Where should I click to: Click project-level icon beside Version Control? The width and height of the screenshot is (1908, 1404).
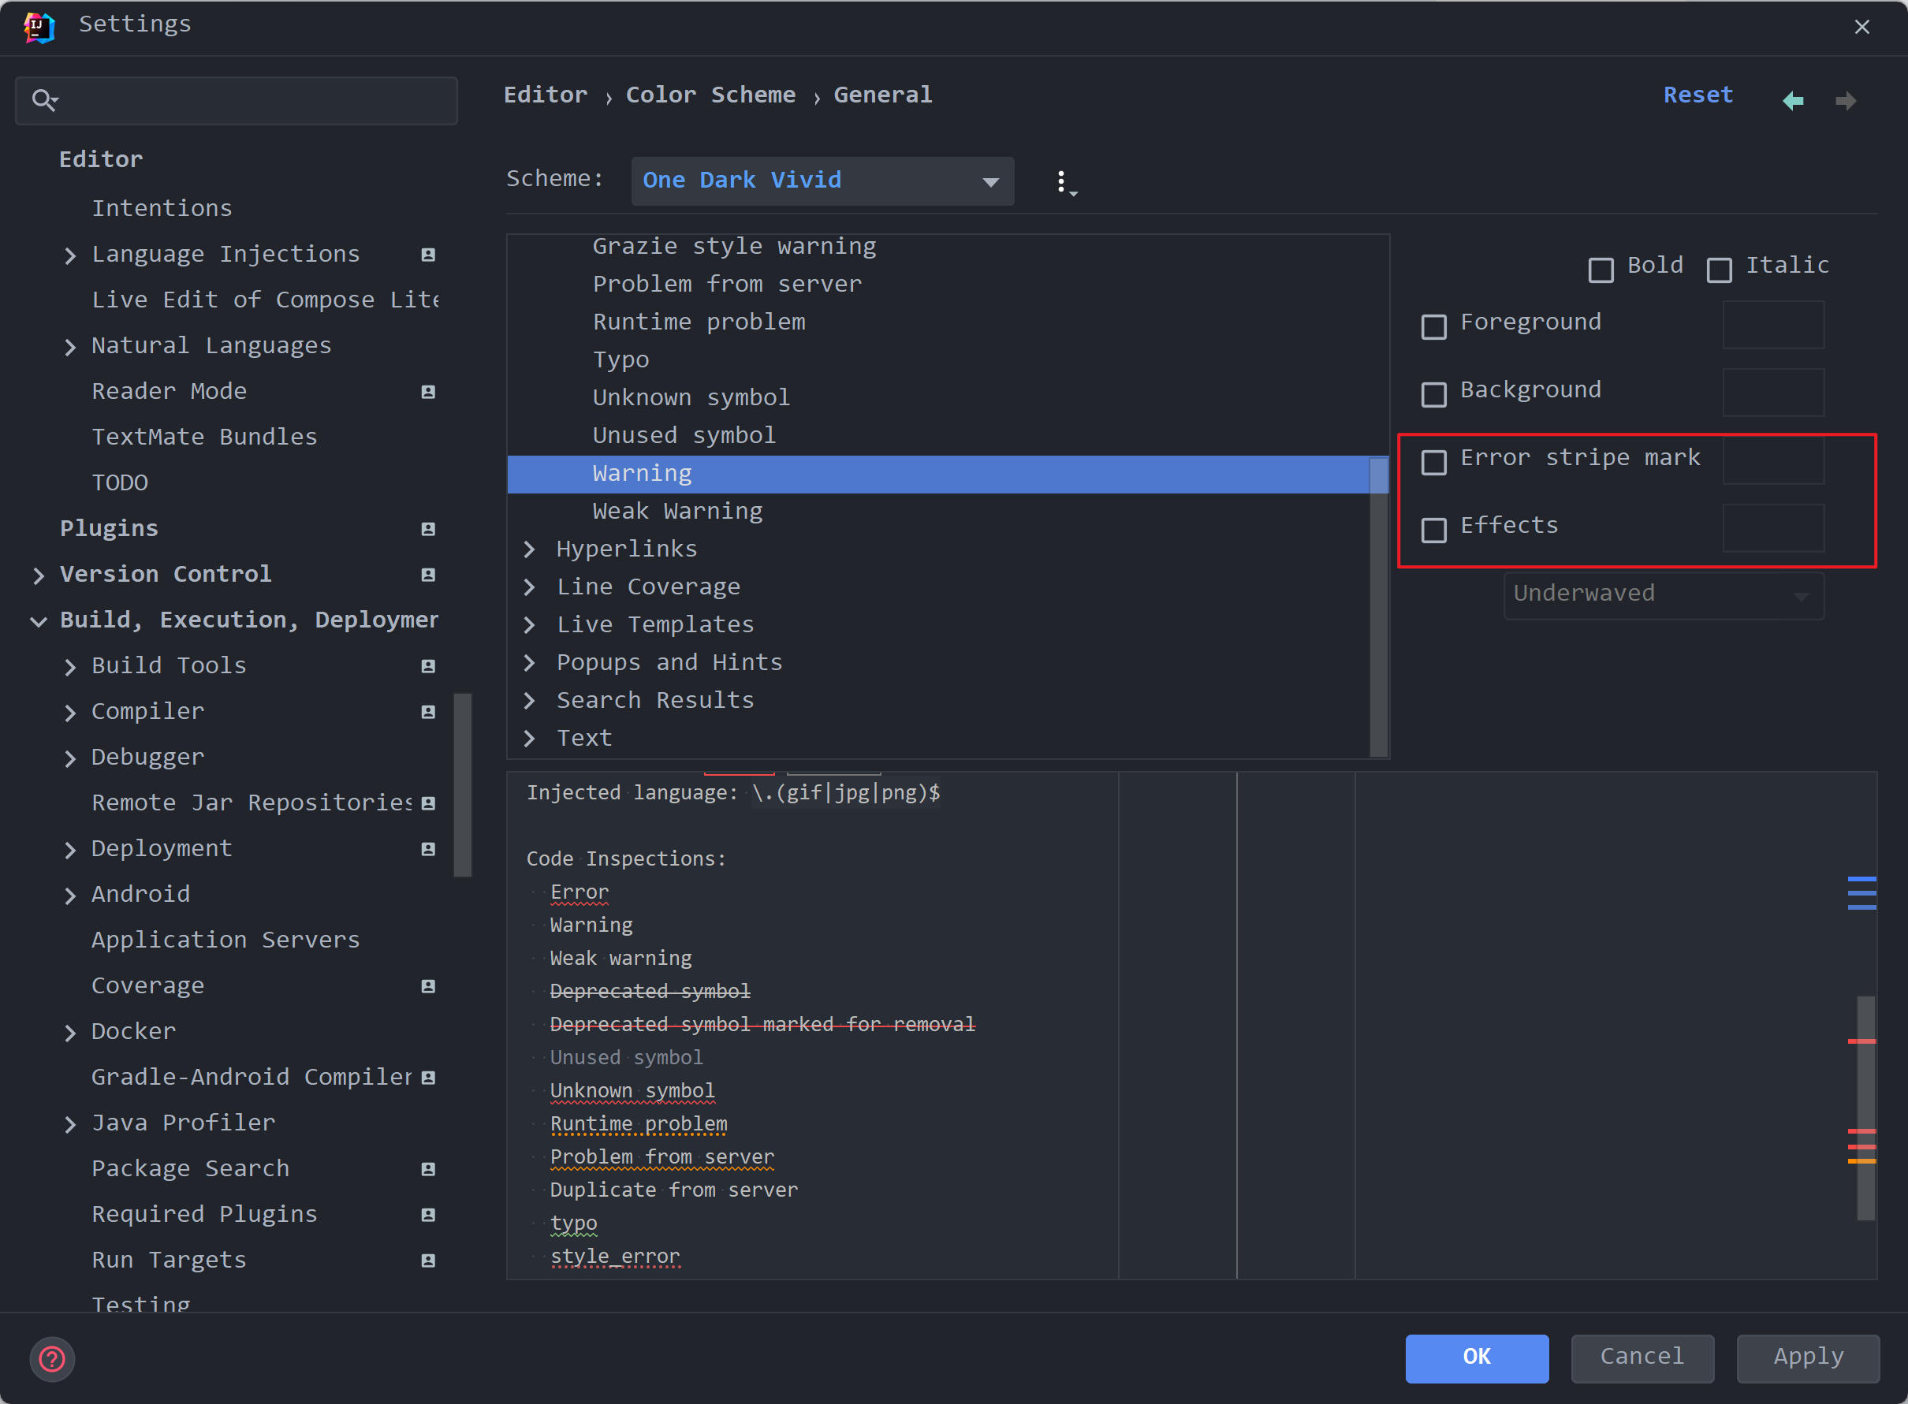point(428,575)
